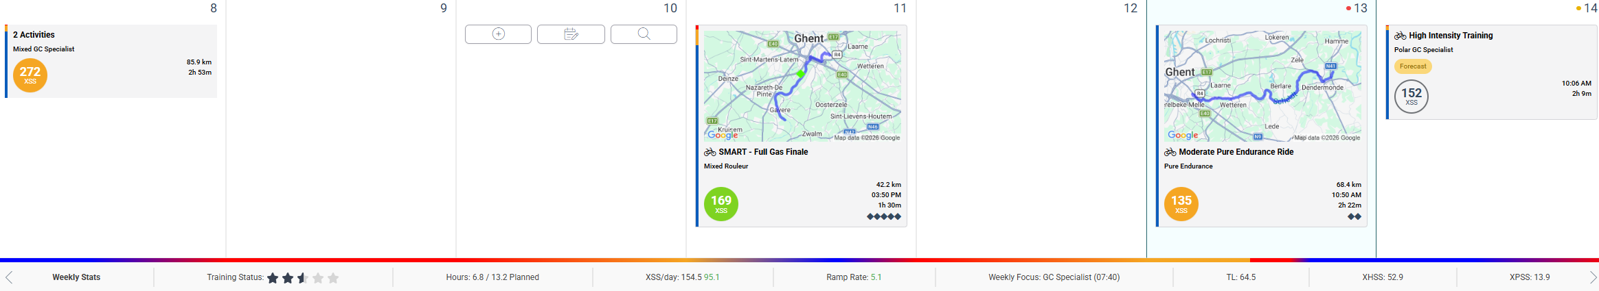Click the five-diamond difficulty rating
This screenshot has height=291, width=1599.
pos(883,216)
